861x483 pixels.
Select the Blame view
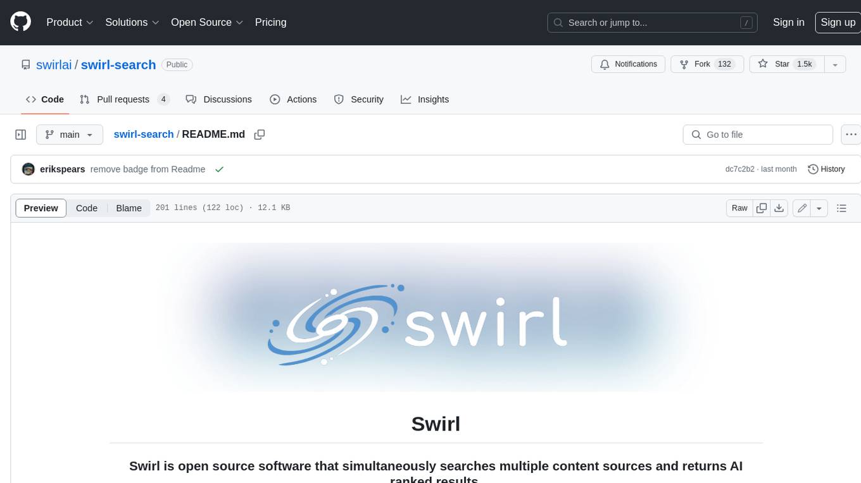(129, 208)
